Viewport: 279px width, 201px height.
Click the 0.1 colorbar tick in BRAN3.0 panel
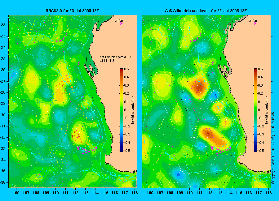[x=126, y=102]
